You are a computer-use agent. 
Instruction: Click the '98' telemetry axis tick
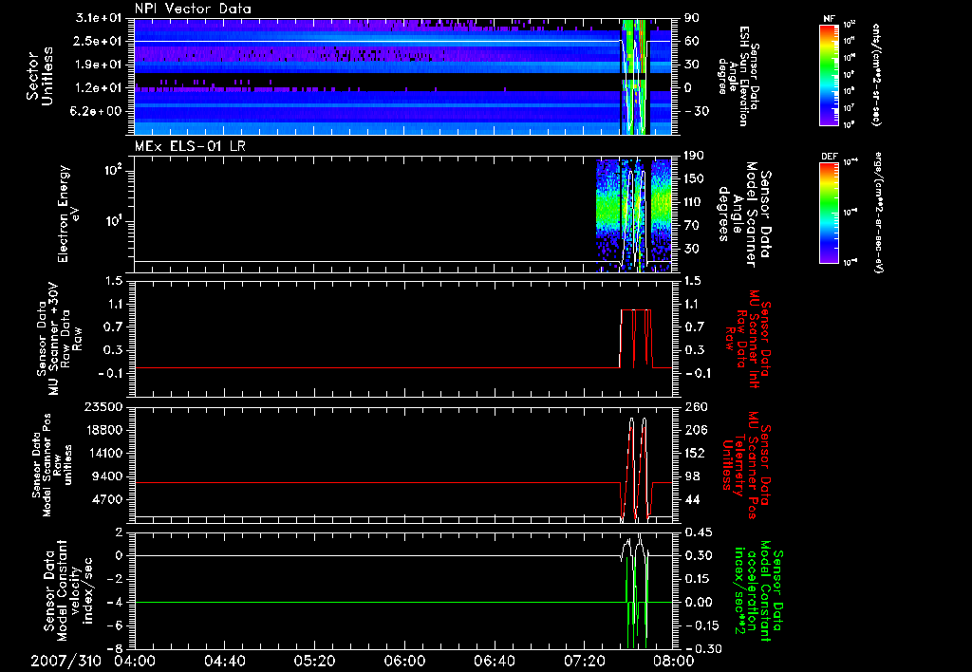[x=692, y=476]
